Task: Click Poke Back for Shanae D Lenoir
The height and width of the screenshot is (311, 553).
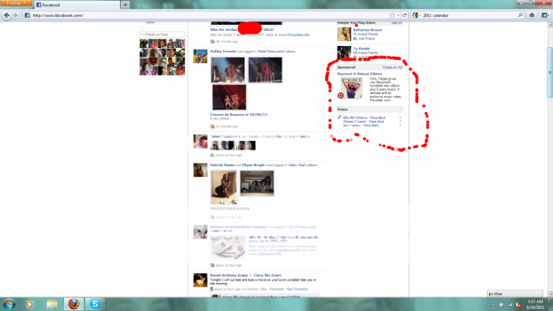Action: click(x=377, y=122)
